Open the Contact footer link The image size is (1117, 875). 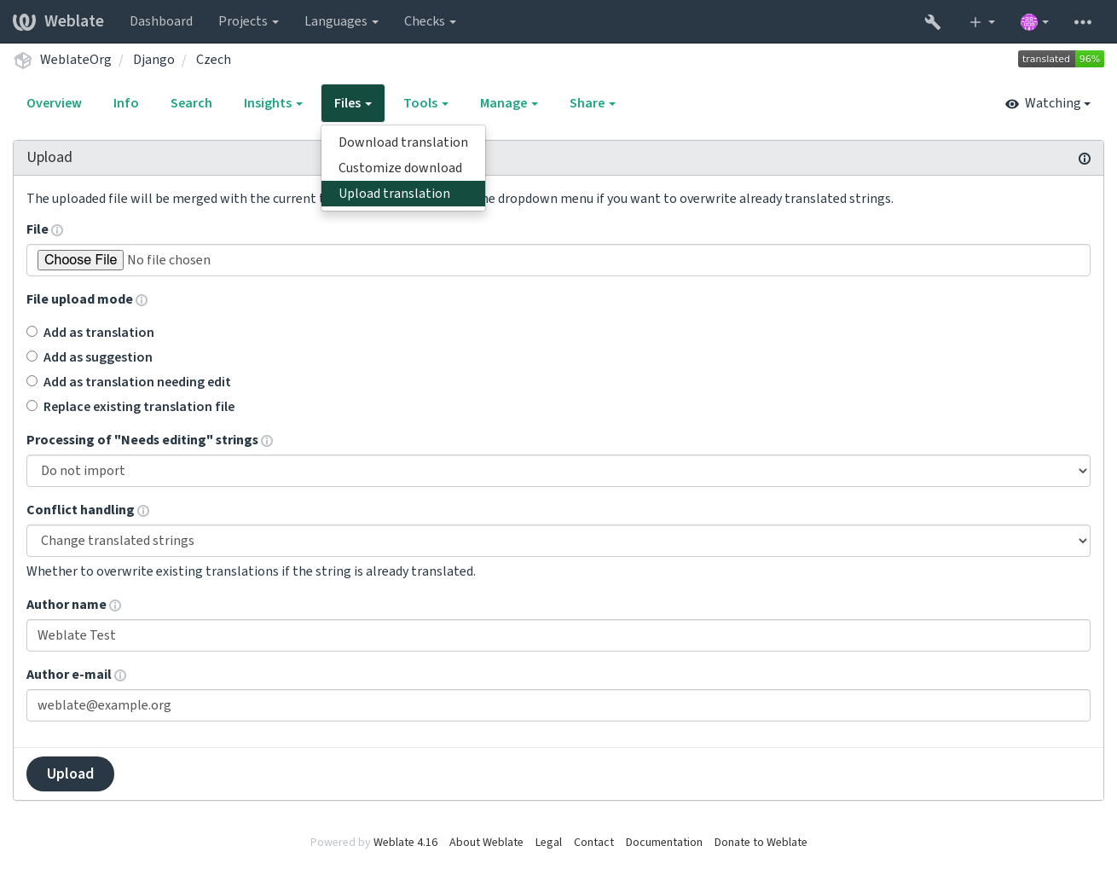pos(593,843)
